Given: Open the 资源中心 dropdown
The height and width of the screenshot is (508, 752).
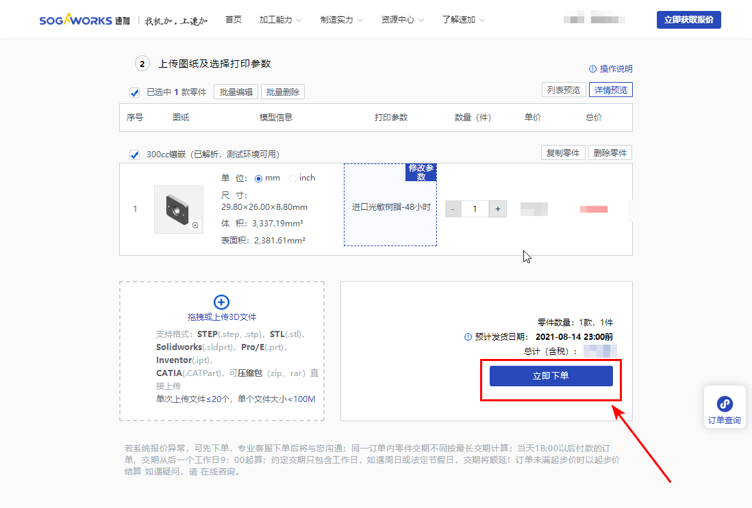Looking at the screenshot, I should [x=397, y=19].
